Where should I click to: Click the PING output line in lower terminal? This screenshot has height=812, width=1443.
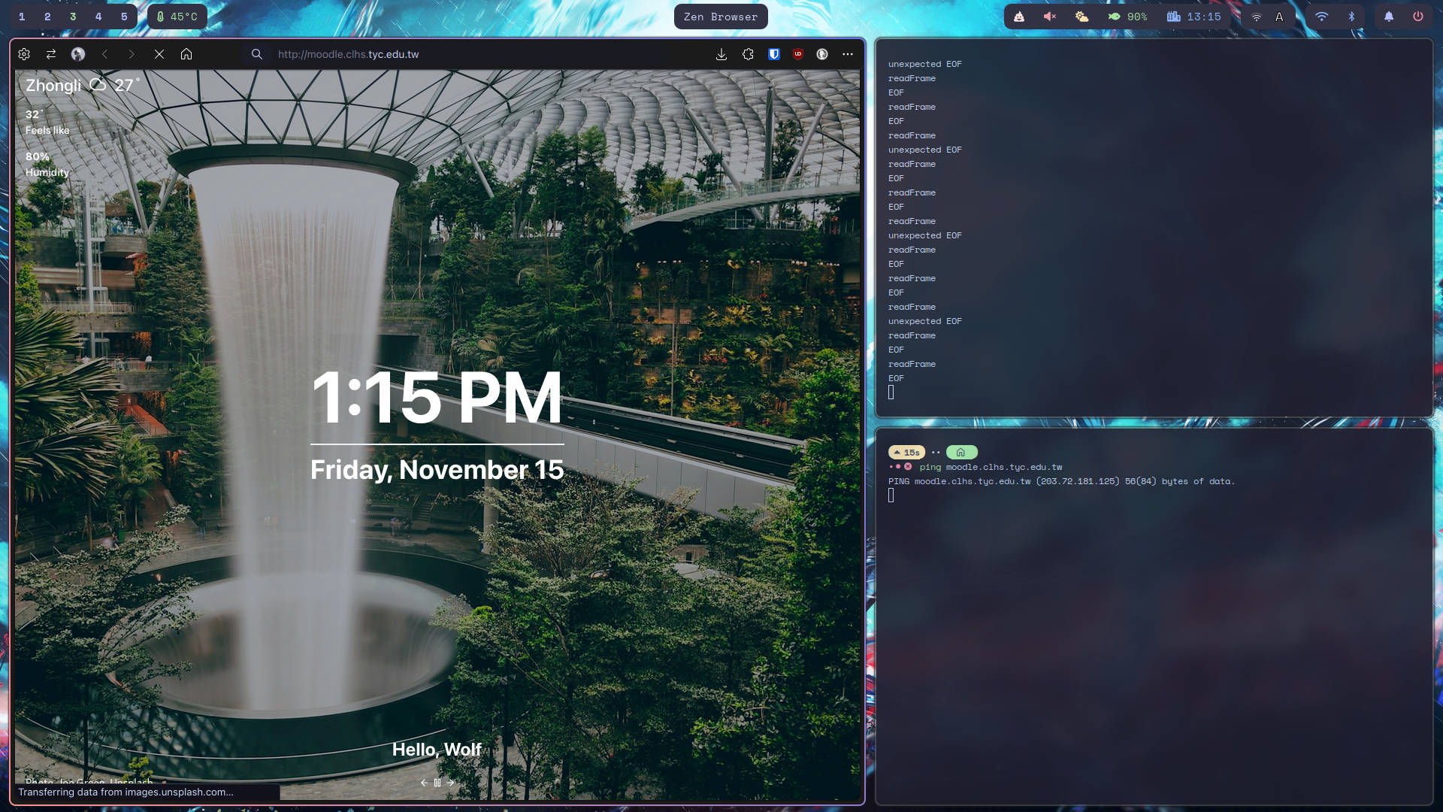pyautogui.click(x=1061, y=481)
